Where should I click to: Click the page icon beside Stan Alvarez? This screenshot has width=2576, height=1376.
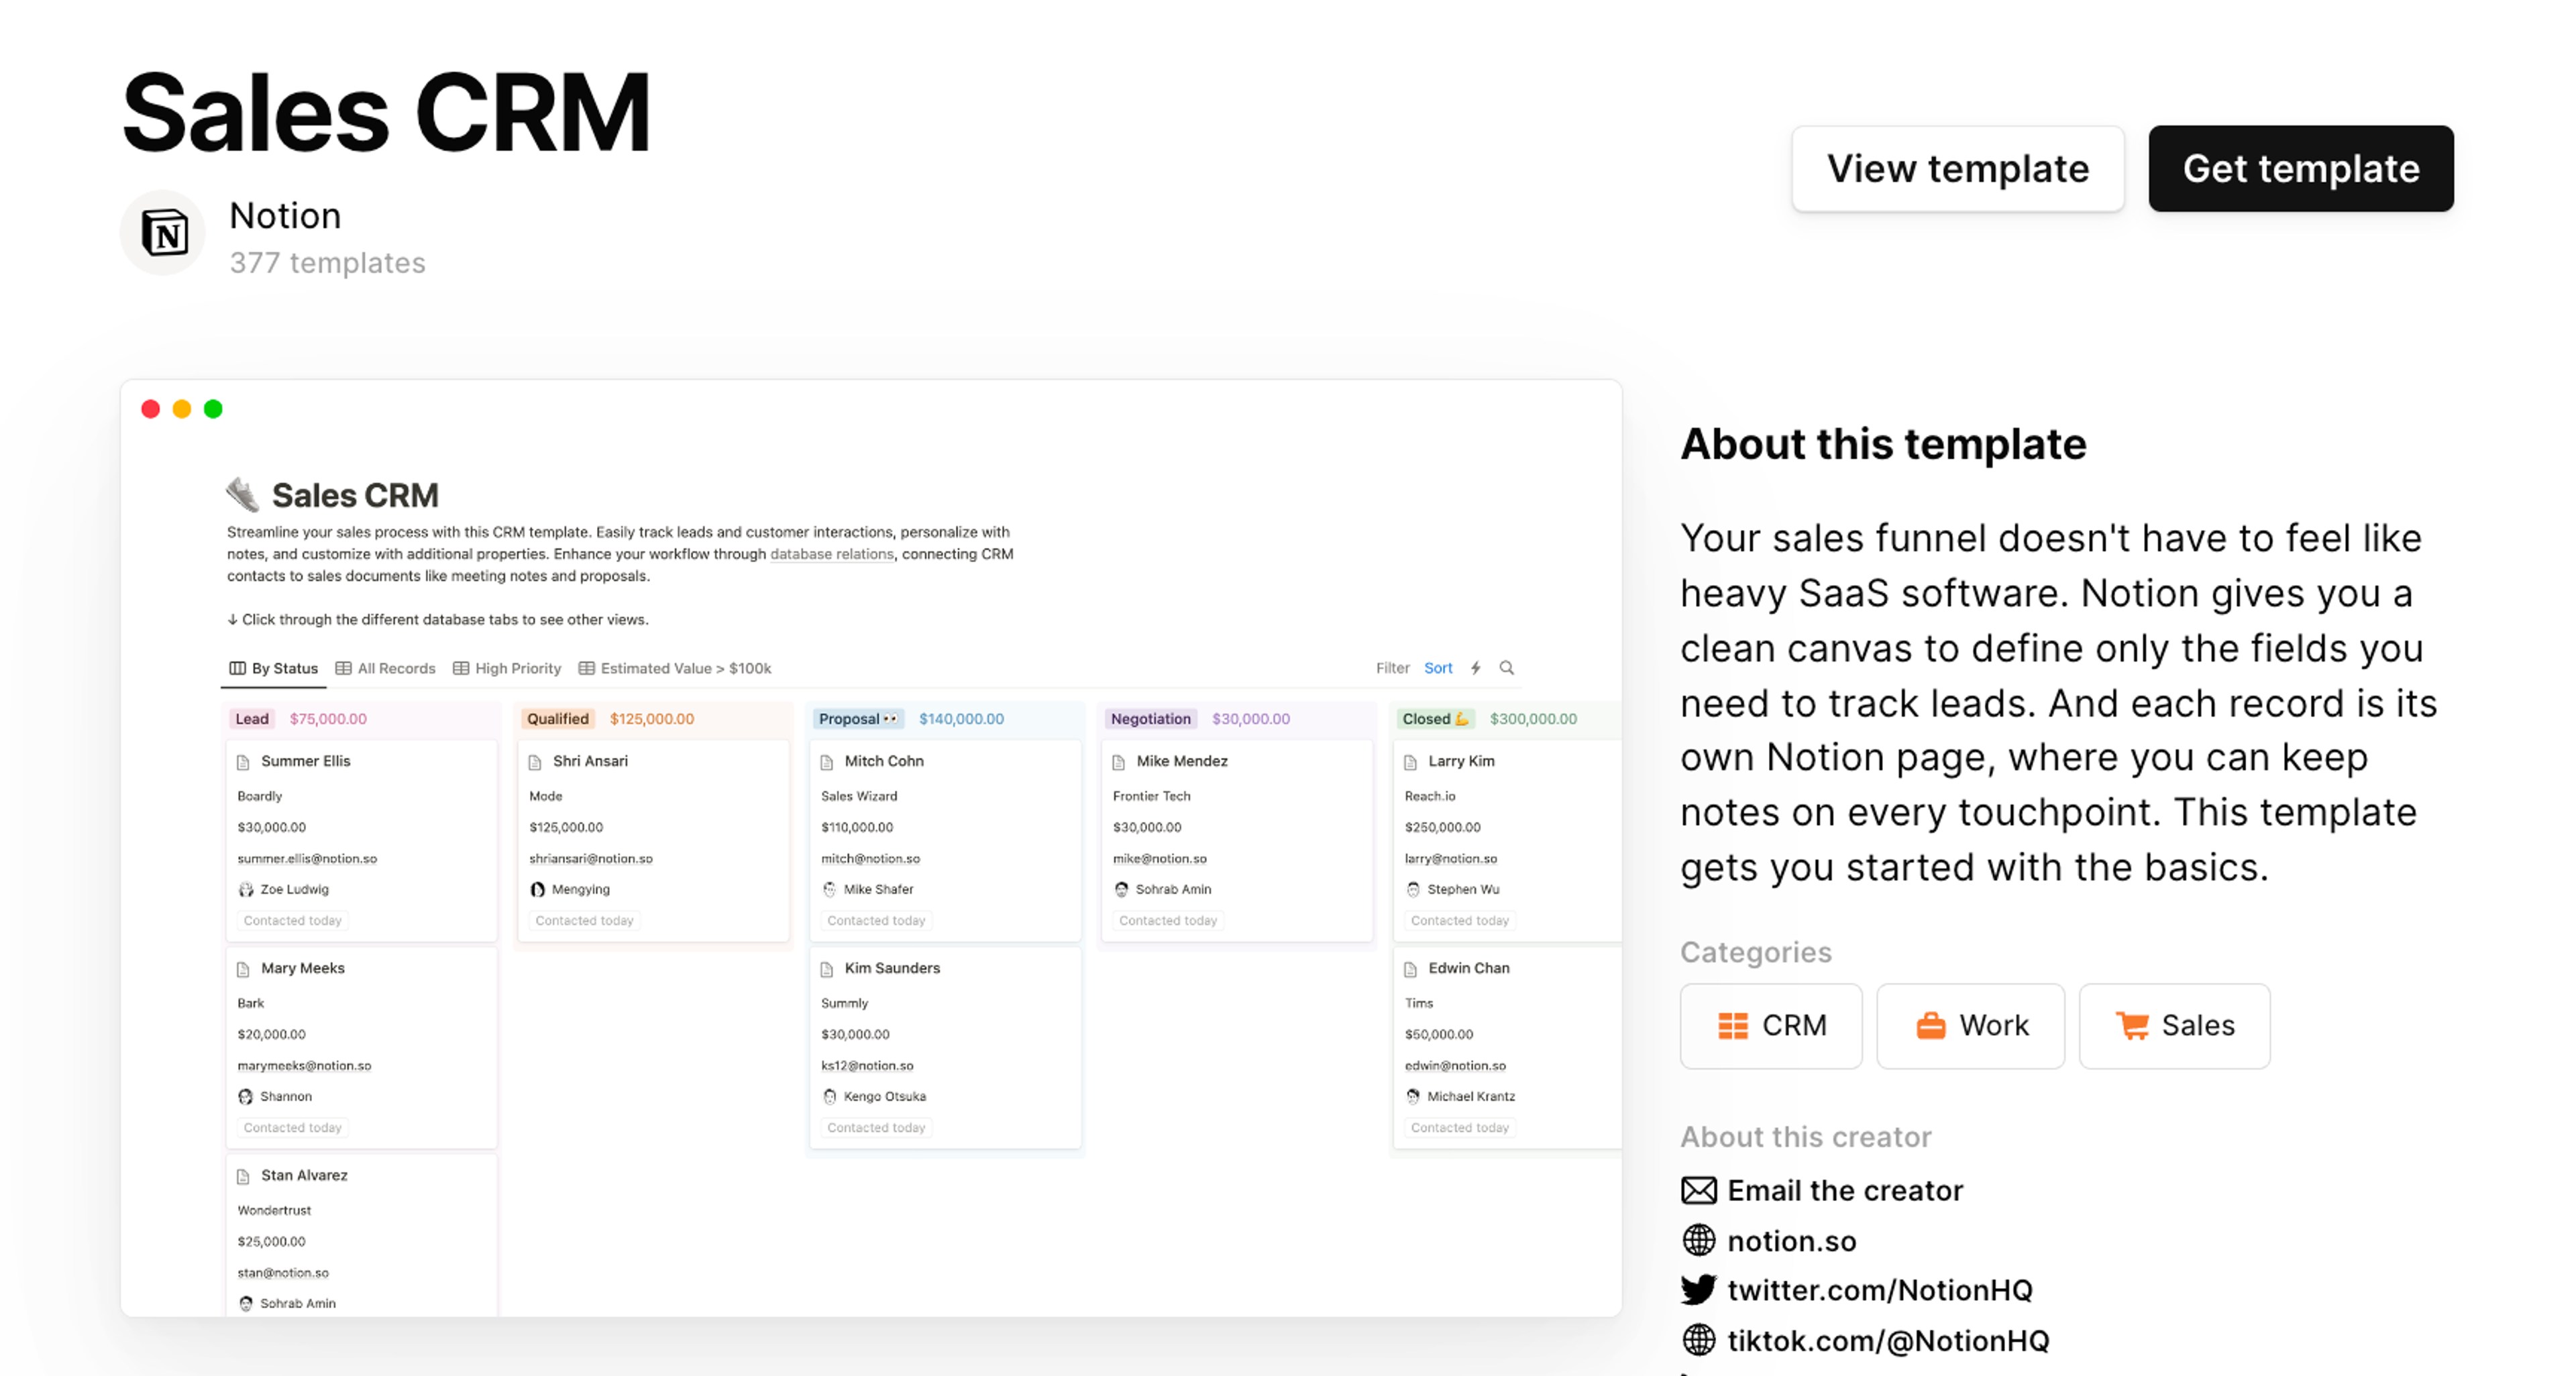click(x=243, y=1176)
